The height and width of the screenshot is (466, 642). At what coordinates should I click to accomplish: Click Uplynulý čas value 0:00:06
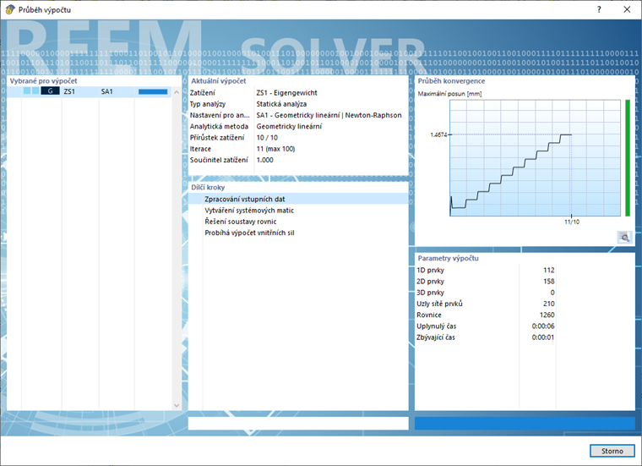pyautogui.click(x=543, y=326)
